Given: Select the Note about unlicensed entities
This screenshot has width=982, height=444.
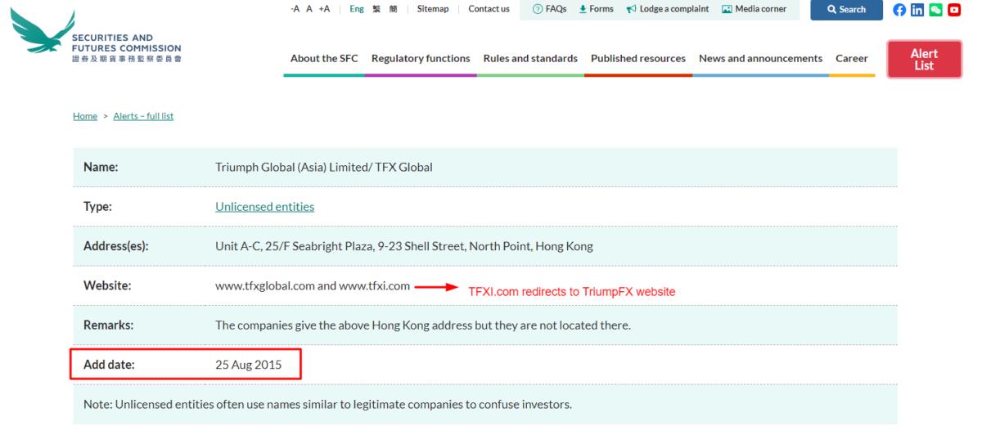Looking at the screenshot, I should click(x=327, y=404).
